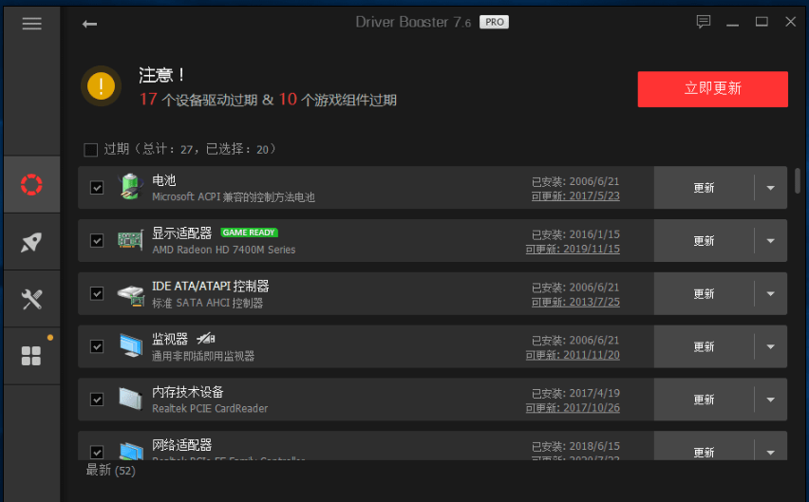The width and height of the screenshot is (809, 502).
Task: Open the 可更新: 2017/10/26 link
Action: click(573, 408)
